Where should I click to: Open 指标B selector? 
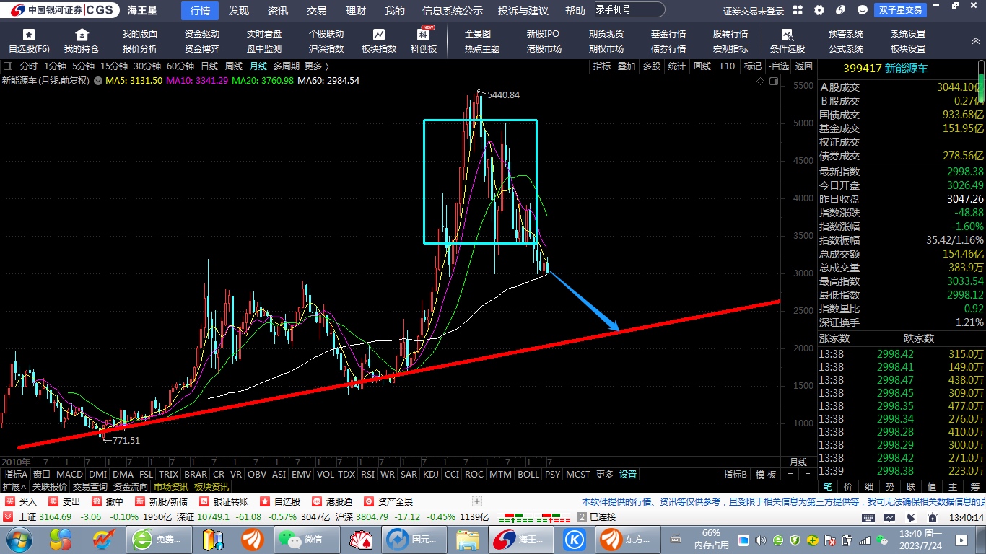tap(735, 474)
